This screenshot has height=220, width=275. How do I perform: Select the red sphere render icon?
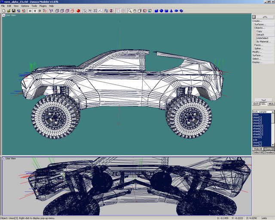[79, 11]
